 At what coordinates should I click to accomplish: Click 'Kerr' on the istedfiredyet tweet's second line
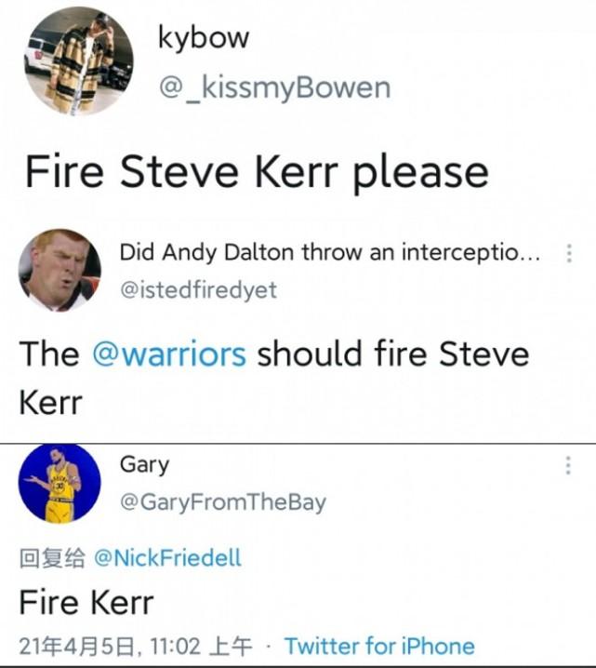pos(50,402)
